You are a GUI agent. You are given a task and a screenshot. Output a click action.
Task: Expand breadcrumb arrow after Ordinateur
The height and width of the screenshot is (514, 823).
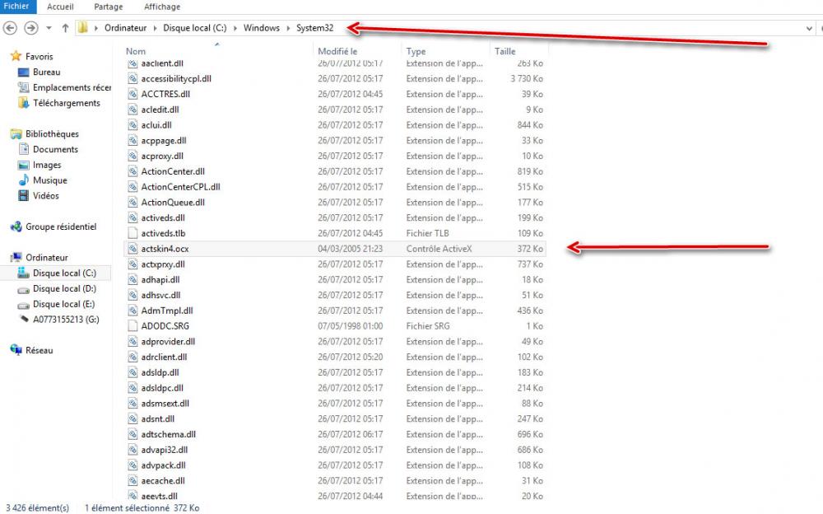point(156,28)
